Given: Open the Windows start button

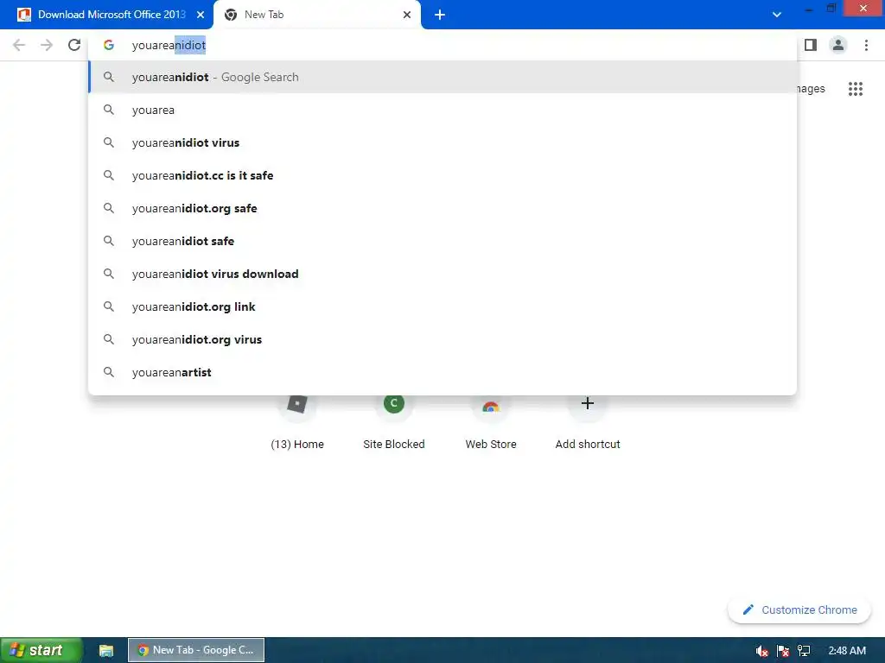Looking at the screenshot, I should coord(41,650).
